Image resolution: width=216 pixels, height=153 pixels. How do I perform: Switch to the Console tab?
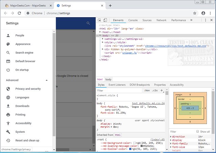pyautogui.click(x=133, y=20)
